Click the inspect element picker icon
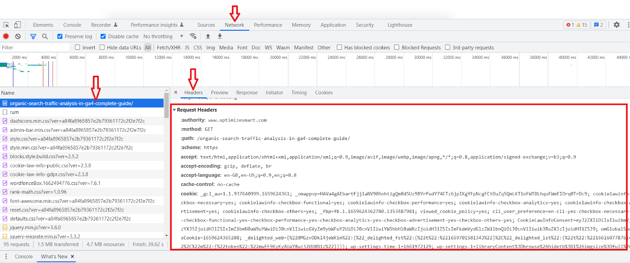This screenshot has width=630, height=263. tap(6, 25)
